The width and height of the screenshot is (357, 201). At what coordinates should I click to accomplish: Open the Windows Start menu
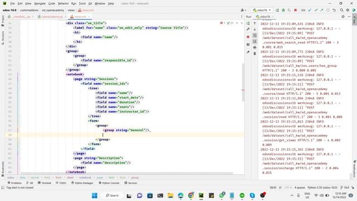94,195
